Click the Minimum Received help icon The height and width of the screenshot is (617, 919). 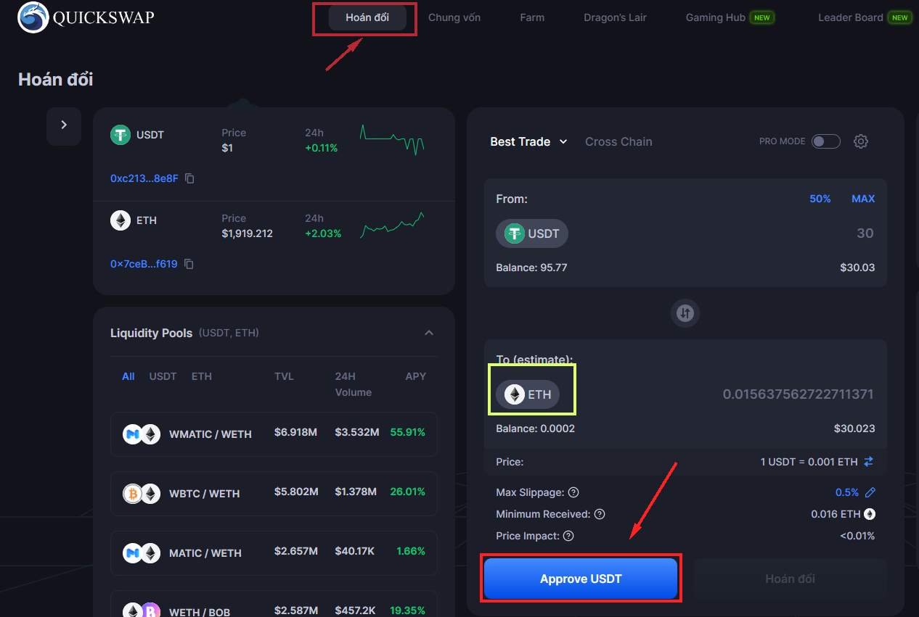(x=599, y=514)
